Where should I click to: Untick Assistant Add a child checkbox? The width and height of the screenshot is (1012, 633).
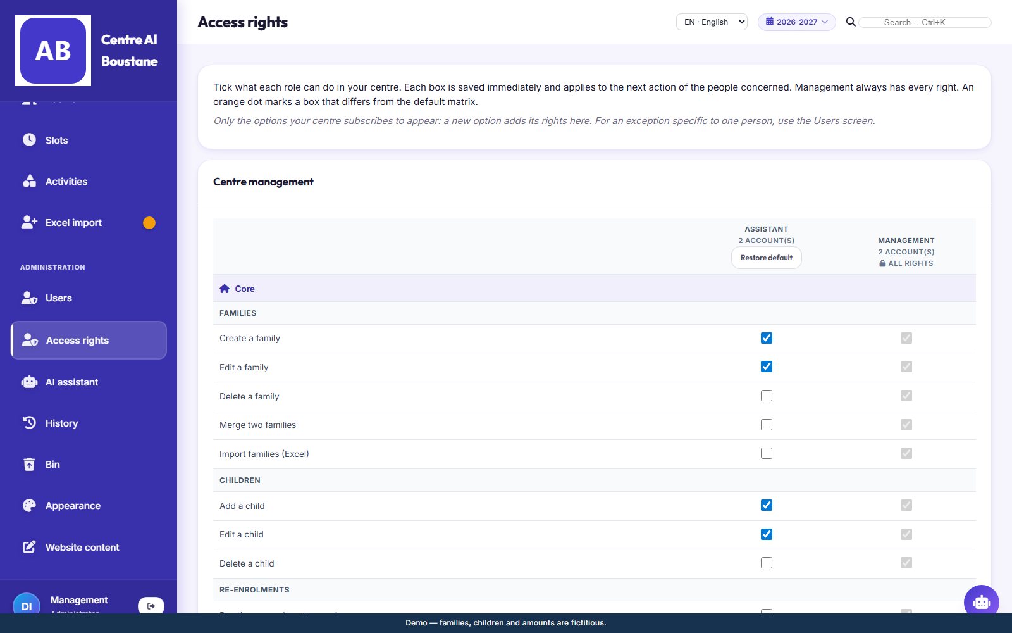pos(767,505)
